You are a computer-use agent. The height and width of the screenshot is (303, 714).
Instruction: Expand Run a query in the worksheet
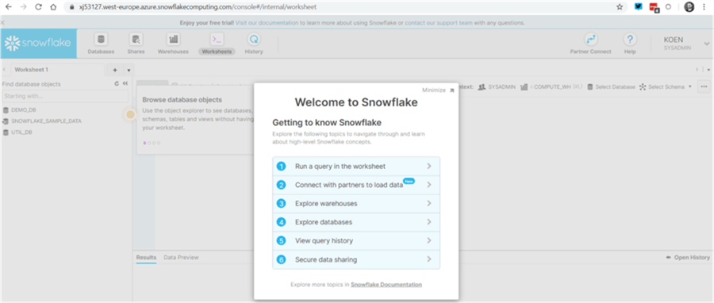[x=356, y=166]
